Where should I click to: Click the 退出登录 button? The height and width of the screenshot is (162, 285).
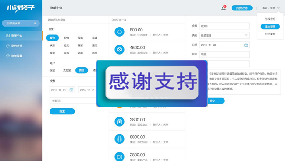click(x=270, y=27)
